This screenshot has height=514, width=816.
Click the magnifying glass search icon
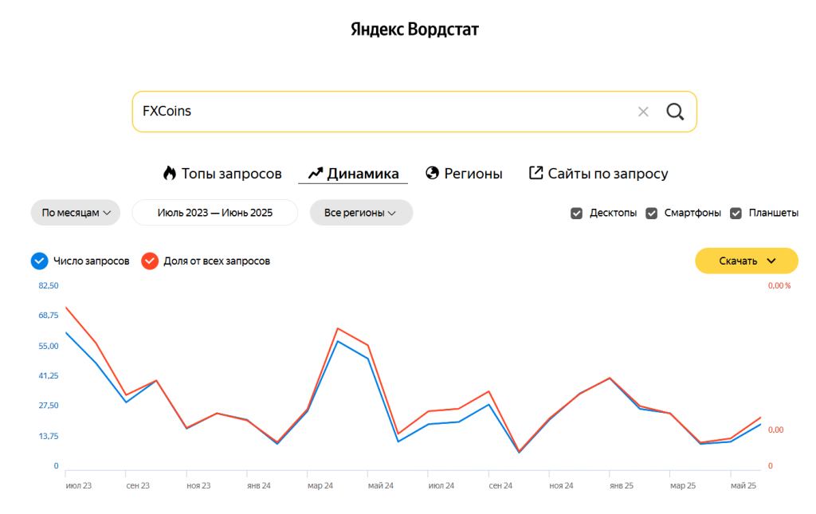[x=675, y=112]
